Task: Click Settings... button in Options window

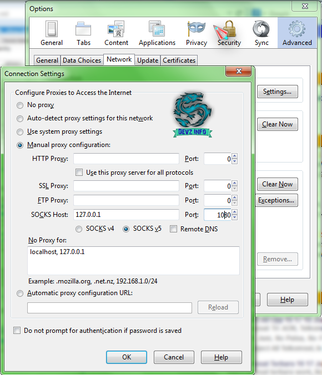Action: point(278,92)
